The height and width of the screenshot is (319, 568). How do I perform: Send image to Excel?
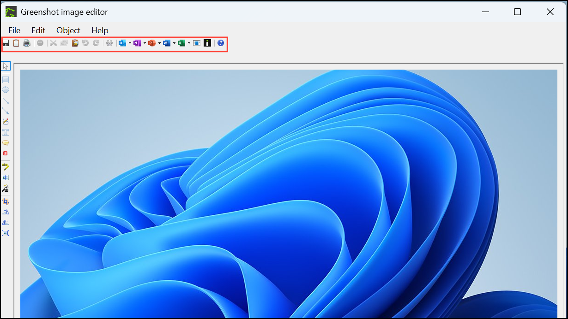click(x=181, y=43)
